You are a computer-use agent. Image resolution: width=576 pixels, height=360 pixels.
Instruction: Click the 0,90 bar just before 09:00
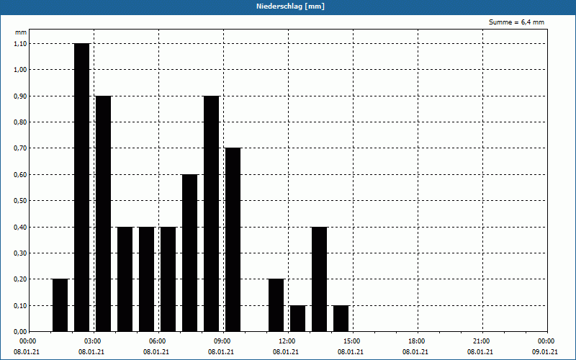(x=211, y=214)
